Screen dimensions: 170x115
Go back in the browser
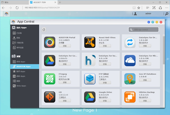[x=3, y=8]
